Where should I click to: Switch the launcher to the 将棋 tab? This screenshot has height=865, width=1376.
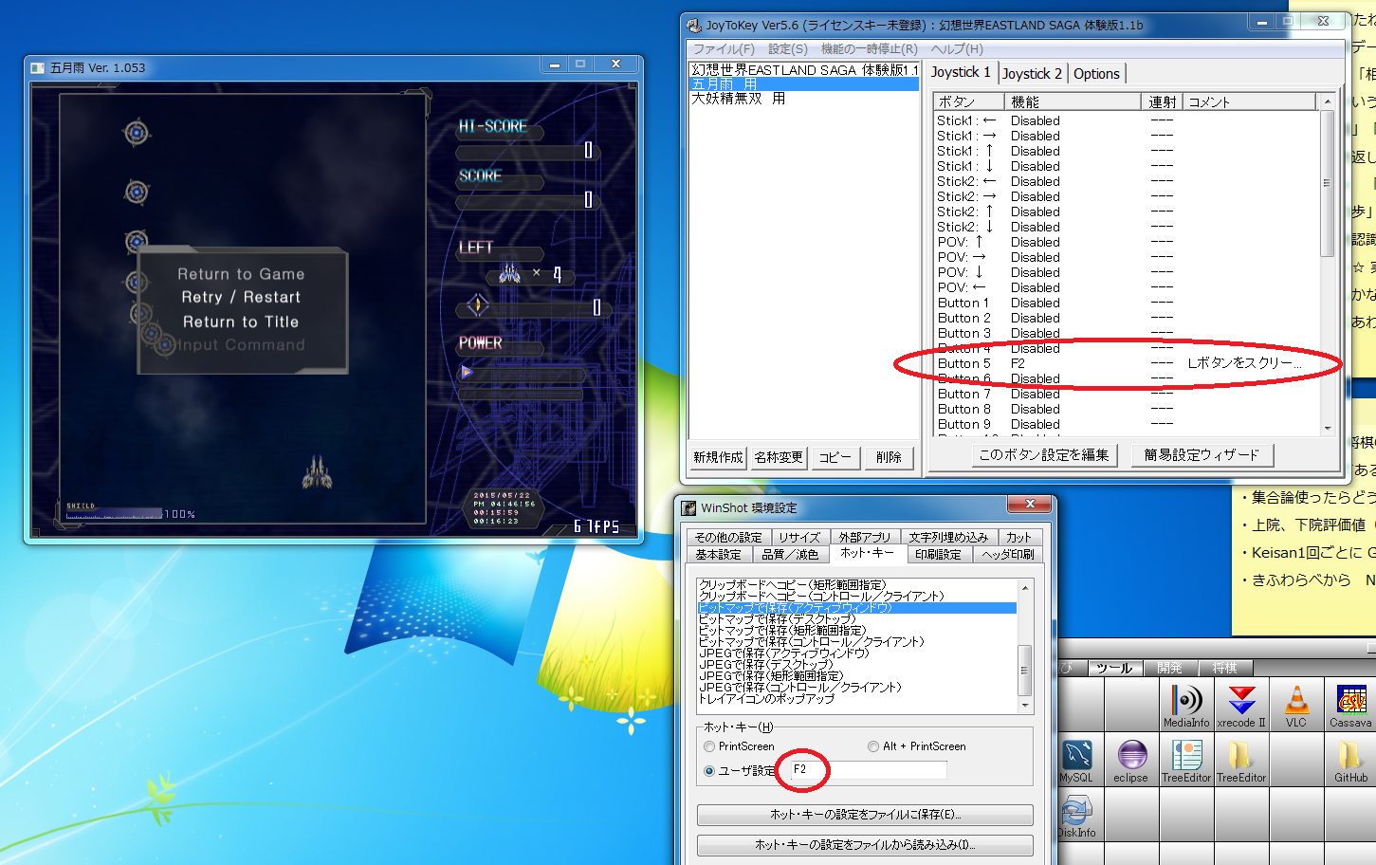pos(1225,668)
